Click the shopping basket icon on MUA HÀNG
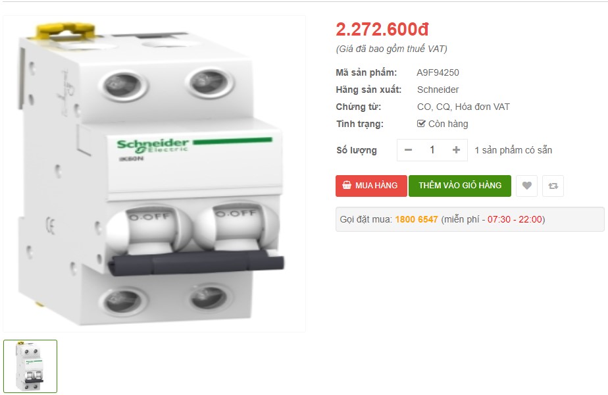This screenshot has height=395, width=608. 347,186
